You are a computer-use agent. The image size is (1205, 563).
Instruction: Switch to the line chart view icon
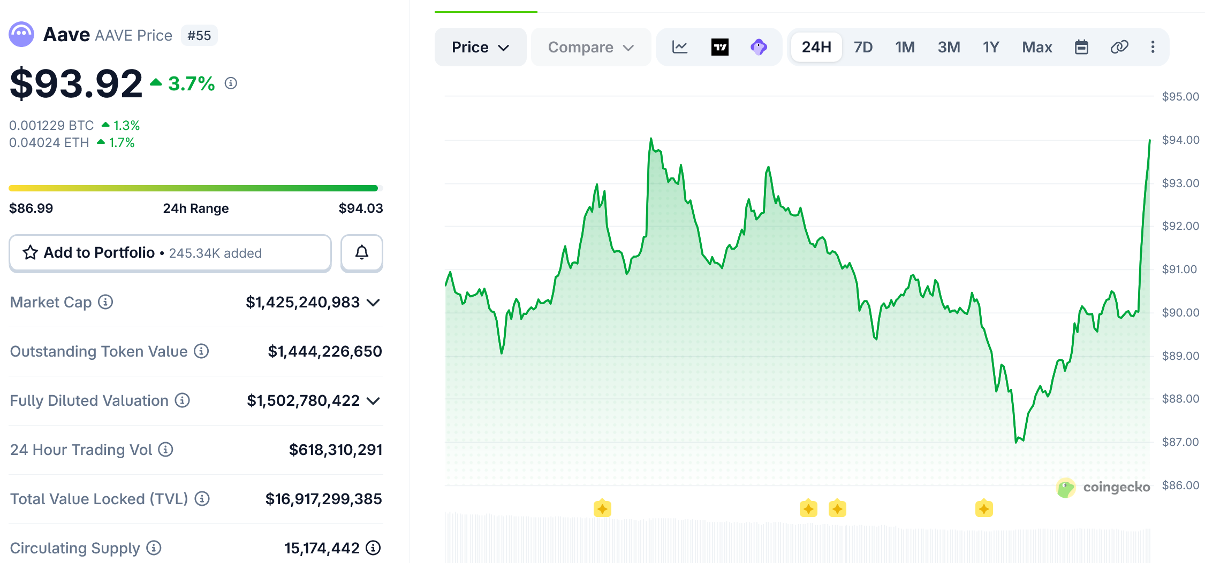pos(680,47)
